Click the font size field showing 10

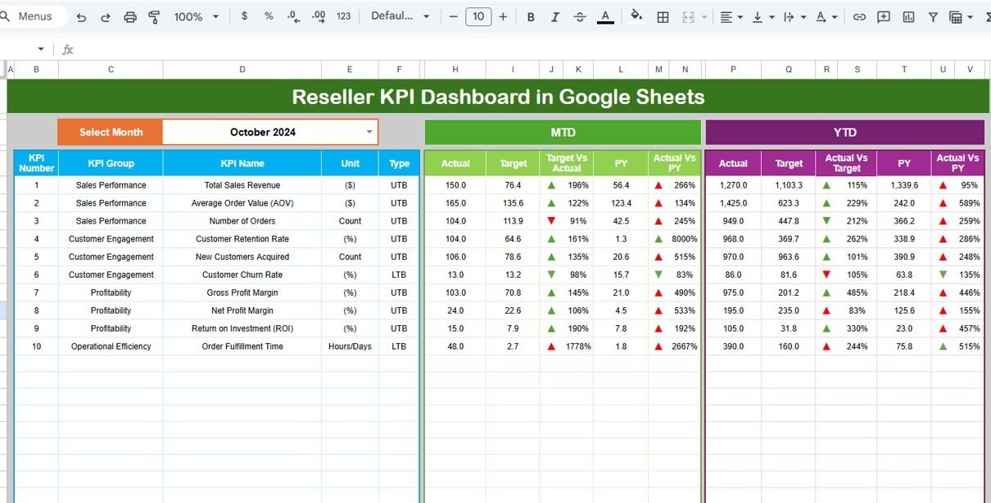tap(478, 16)
